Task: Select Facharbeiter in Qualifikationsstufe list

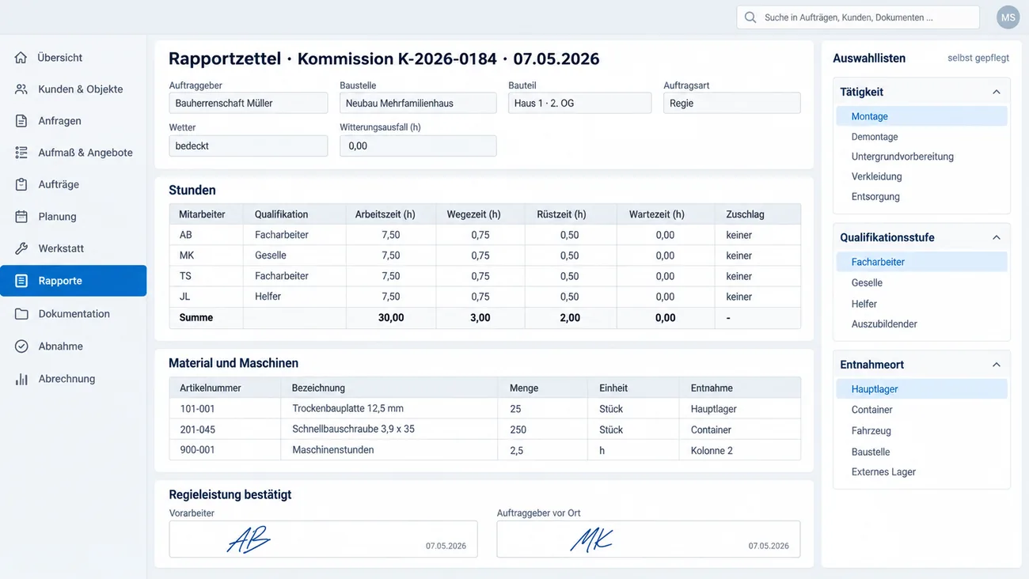Action: [921, 262]
